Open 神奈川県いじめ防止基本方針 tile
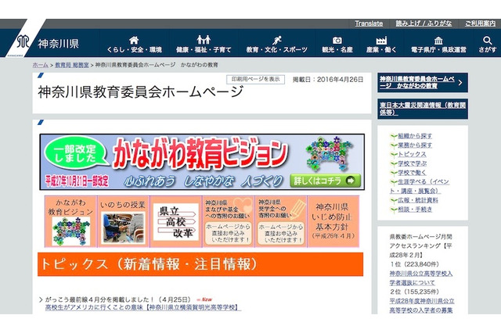Screen dimensions: 501x333 [x=333, y=222]
